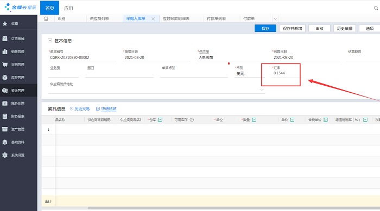Open 库存管理 inventory module

[18, 78]
